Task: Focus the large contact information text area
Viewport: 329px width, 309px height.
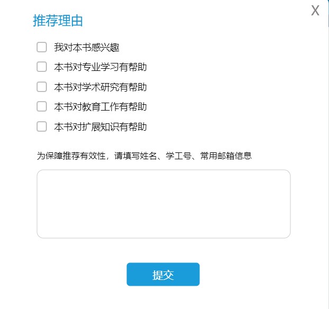Action: tap(163, 204)
